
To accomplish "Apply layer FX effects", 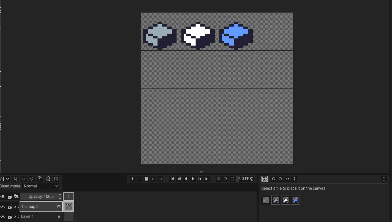I will [56, 179].
